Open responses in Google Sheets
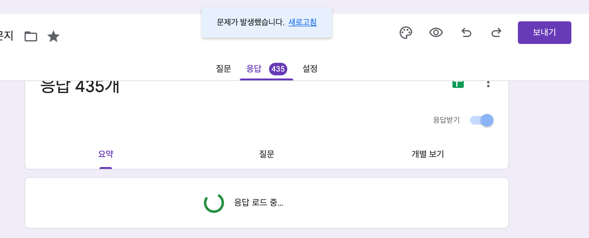 point(458,84)
